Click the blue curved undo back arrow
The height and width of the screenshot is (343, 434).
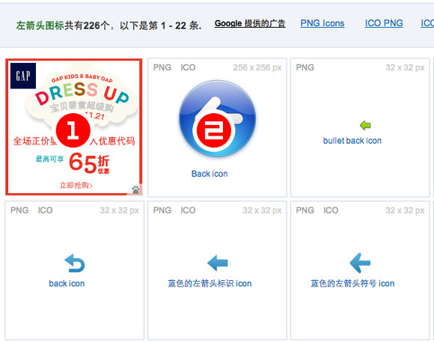(75, 263)
